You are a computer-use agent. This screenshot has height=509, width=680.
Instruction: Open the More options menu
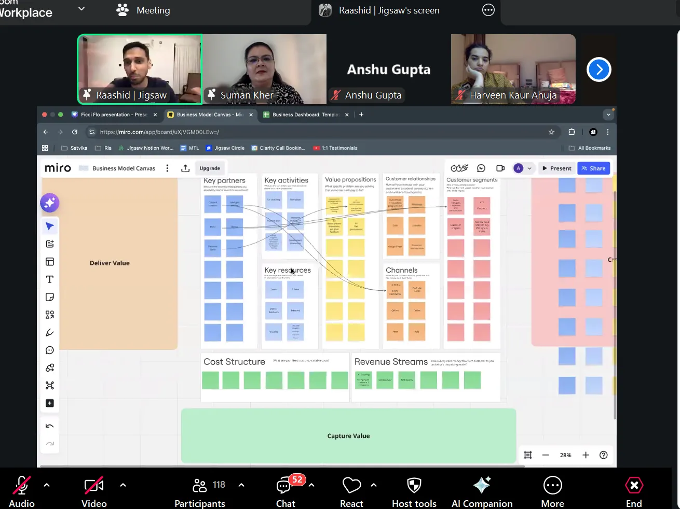[x=552, y=491]
